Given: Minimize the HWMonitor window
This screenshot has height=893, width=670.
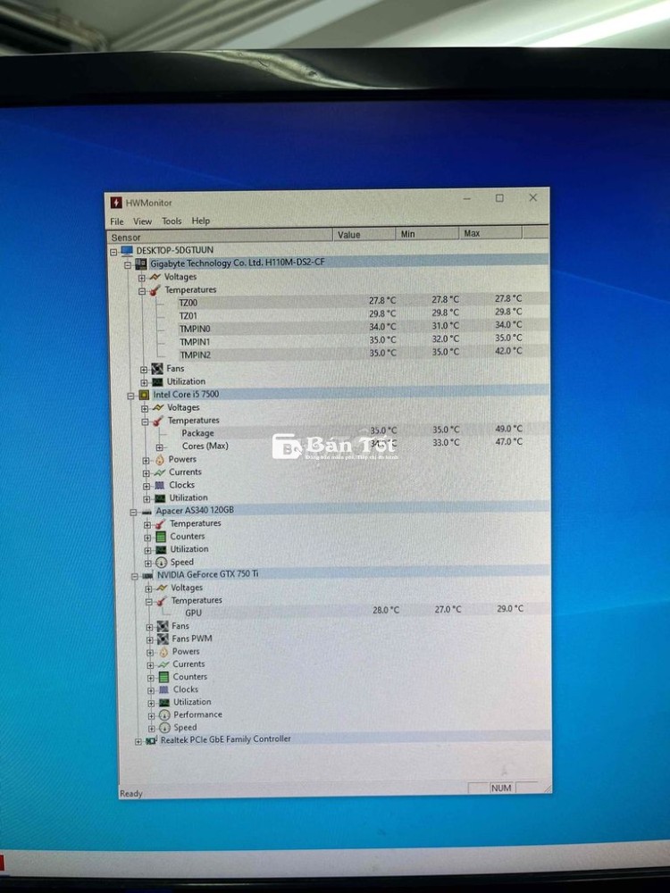Looking at the screenshot, I should point(467,199).
